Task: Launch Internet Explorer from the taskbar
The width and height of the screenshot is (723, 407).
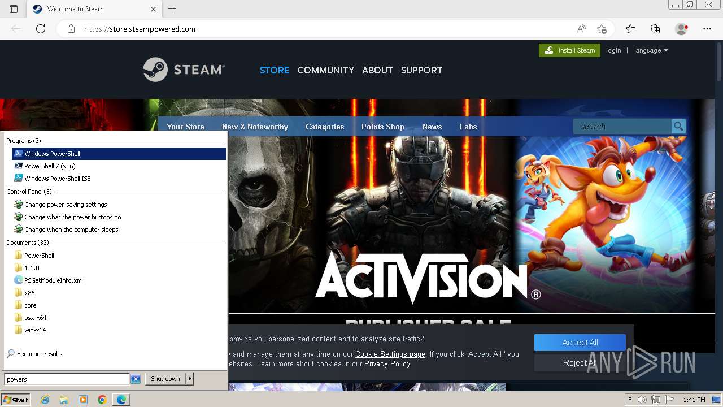Action: (45, 400)
